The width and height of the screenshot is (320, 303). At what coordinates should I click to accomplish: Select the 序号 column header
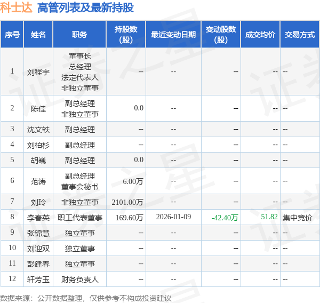coord(12,35)
